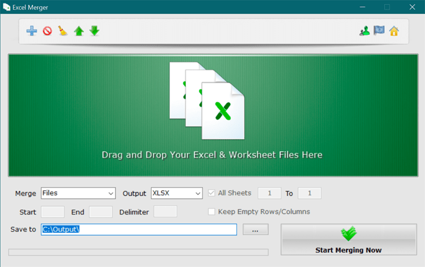The width and height of the screenshot is (425, 267).
Task: Click the Save to path field
Action: (139, 230)
